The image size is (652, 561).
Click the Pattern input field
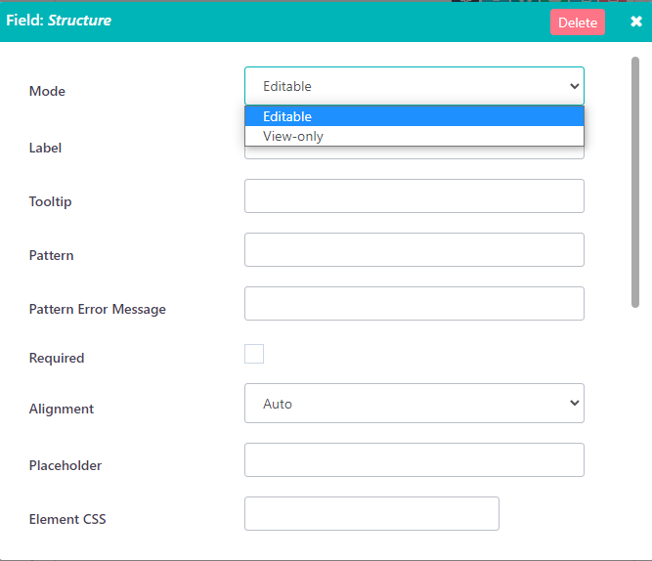414,249
